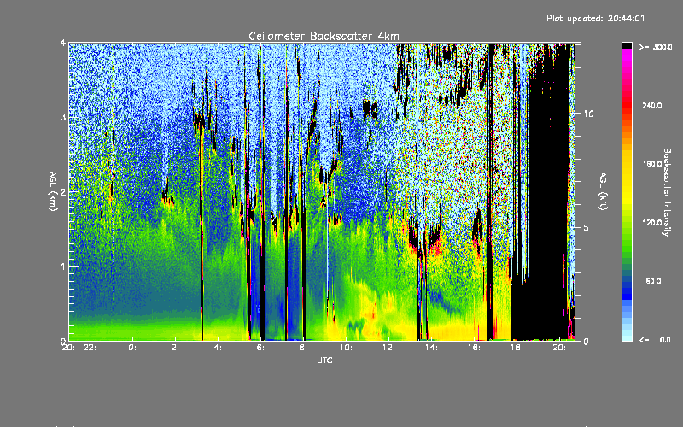Click the '20:' tick label following '18:'
The width and height of the screenshot is (683, 427).
559,348
